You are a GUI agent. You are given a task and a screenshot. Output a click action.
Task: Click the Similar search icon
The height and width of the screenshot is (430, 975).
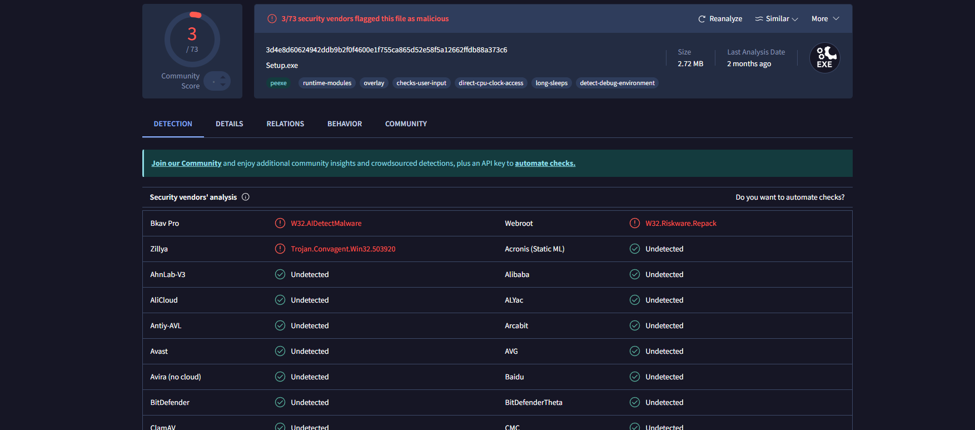[x=759, y=19]
